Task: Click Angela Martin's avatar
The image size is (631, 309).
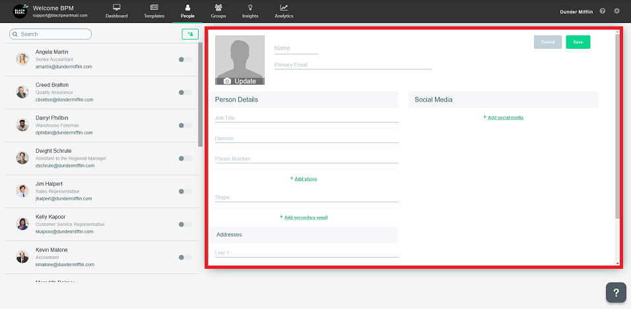Action: pyautogui.click(x=22, y=59)
